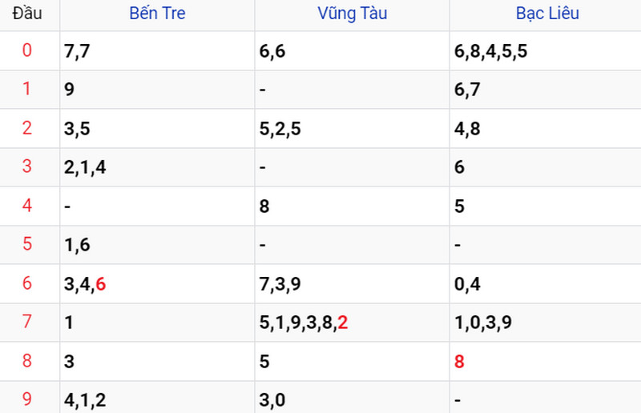Image resolution: width=641 pixels, height=413 pixels.
Task: Select row header 9 in Đầu column
Action: point(27,399)
